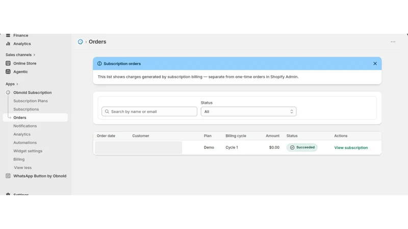The image size is (408, 229).
Task: Go to Subscription Plans
Action: (x=31, y=101)
